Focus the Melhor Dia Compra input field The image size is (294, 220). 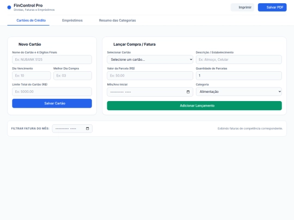point(72,76)
